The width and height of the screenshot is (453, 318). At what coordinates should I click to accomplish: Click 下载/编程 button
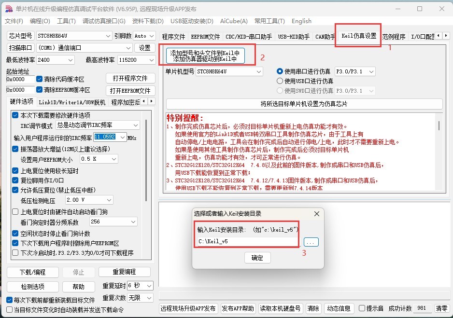click(33, 272)
